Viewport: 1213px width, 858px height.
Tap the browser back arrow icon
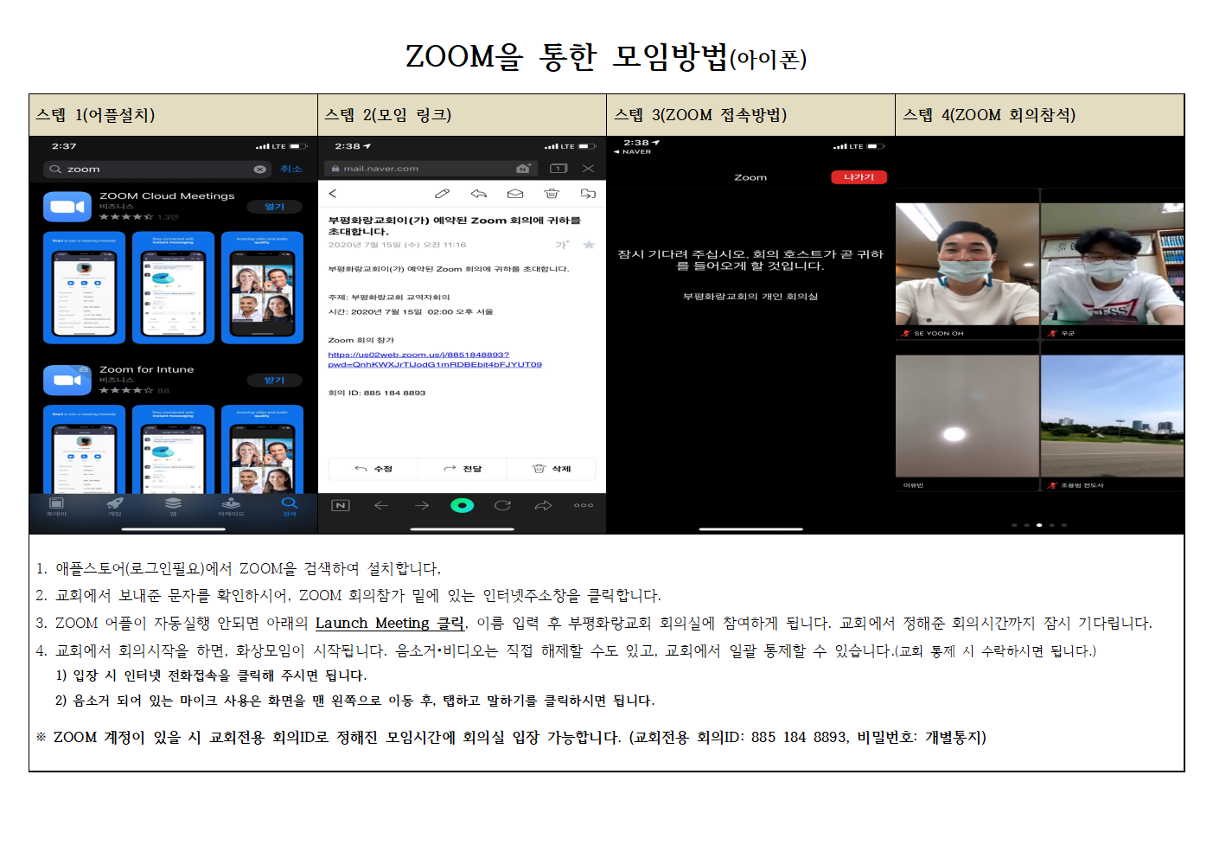[x=381, y=505]
